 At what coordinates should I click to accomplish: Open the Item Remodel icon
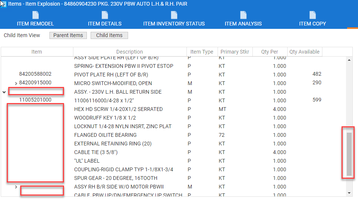click(x=35, y=15)
